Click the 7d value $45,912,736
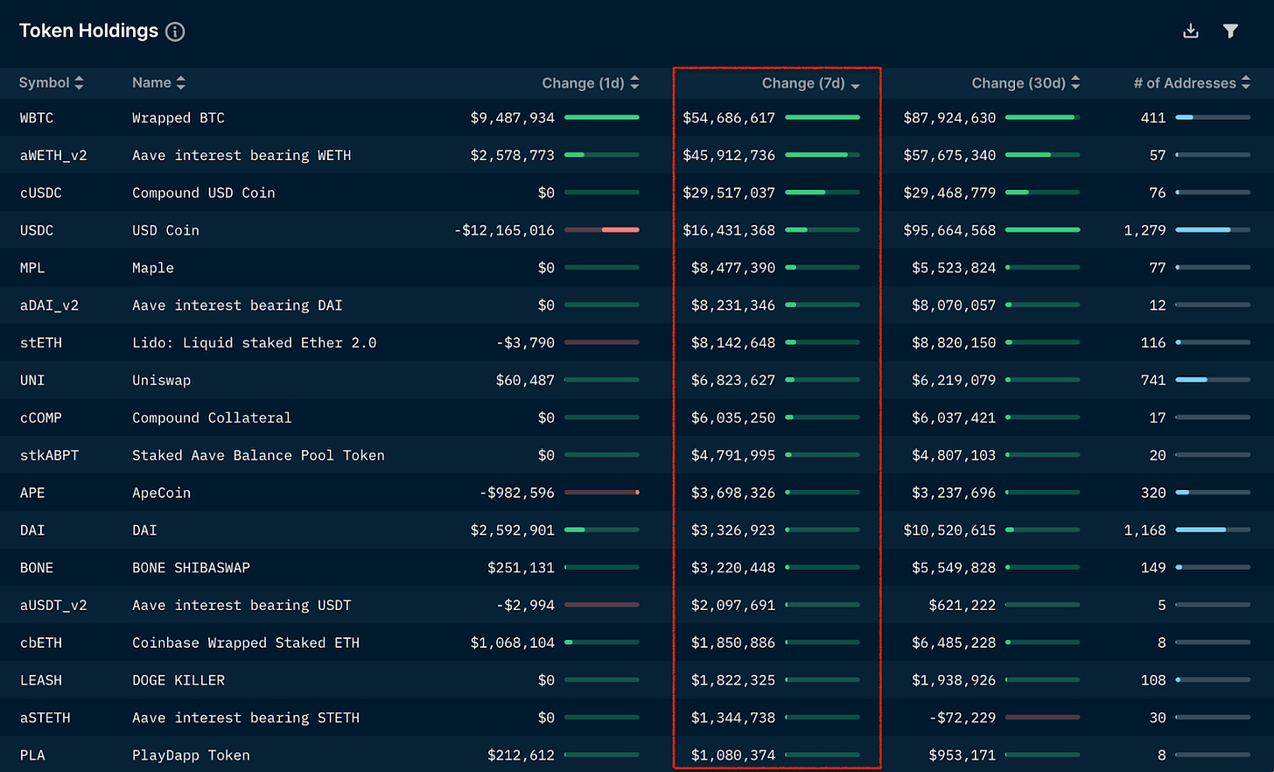 729,156
